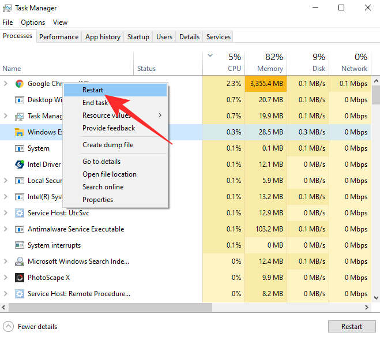Viewport: 380px width, 340px height.
Task: Click the Google Chrome process icon
Action: click(x=19, y=84)
